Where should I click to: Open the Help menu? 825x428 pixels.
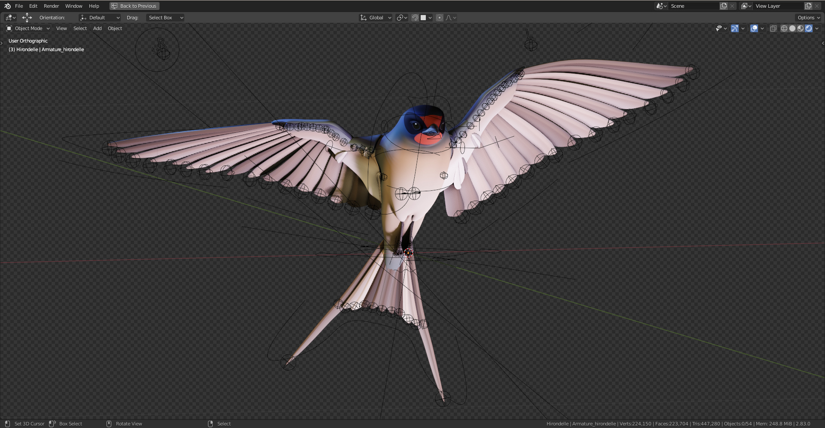coord(94,6)
